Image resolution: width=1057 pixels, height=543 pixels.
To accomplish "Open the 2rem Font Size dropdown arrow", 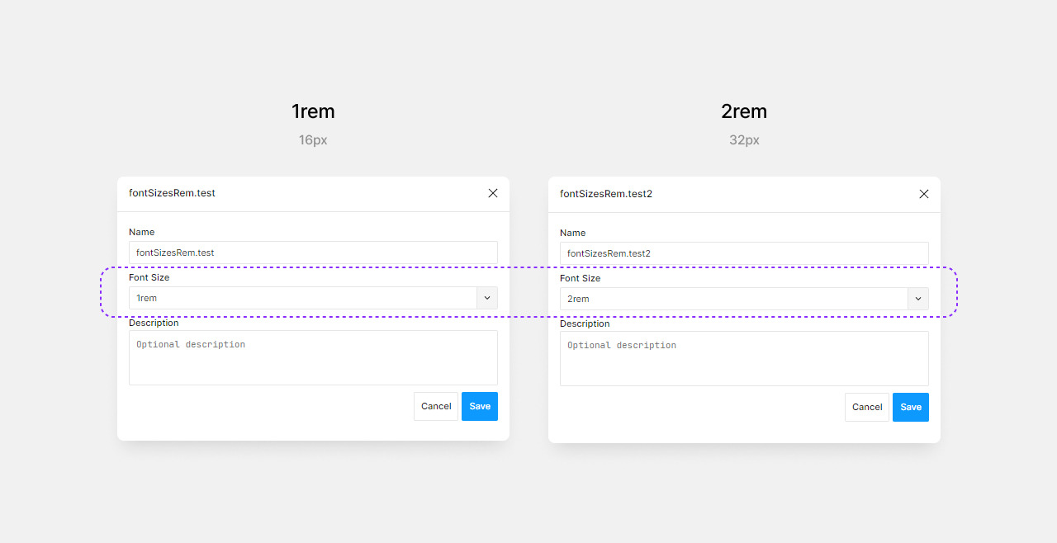I will click(918, 299).
